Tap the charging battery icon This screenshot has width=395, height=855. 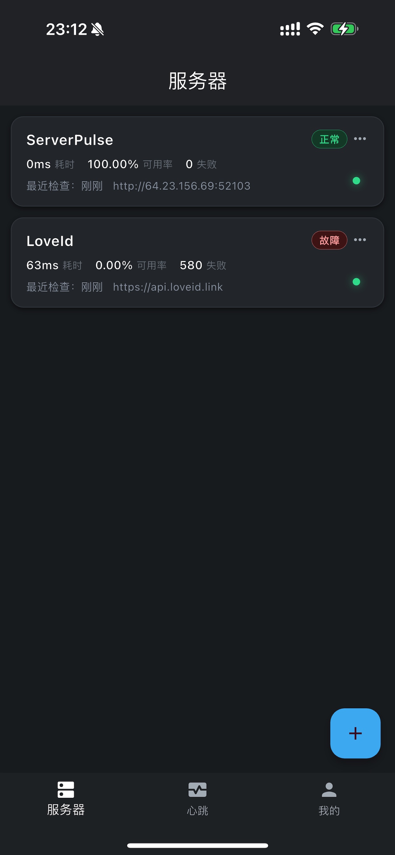(344, 29)
